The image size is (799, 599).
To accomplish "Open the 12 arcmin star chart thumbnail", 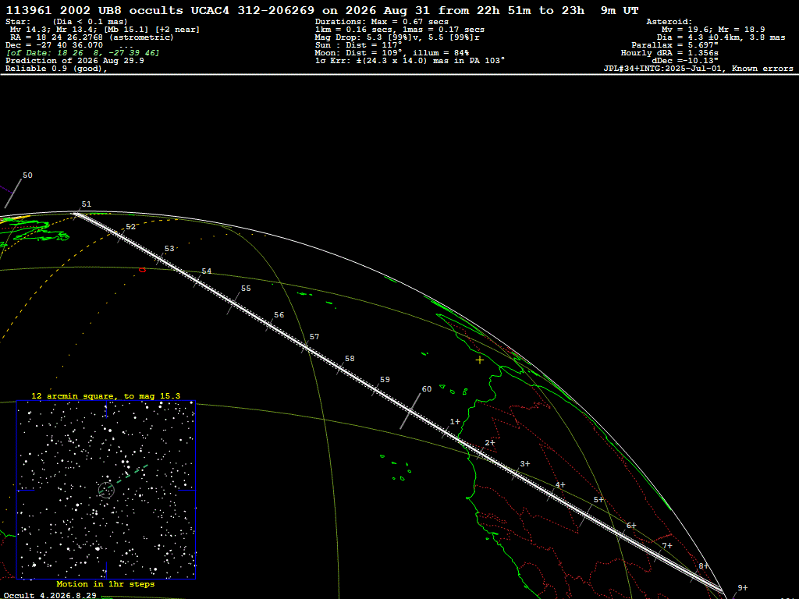I will click(x=106, y=490).
